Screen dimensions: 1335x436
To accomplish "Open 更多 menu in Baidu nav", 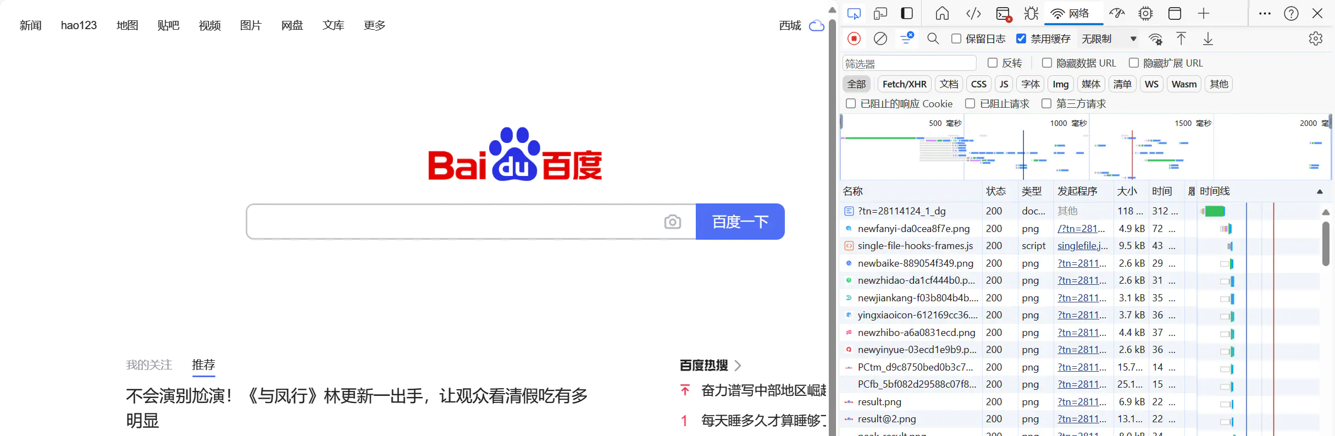I will click(x=374, y=25).
